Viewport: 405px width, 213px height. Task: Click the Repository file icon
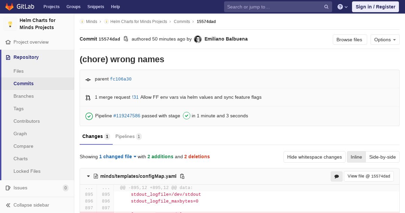8,57
